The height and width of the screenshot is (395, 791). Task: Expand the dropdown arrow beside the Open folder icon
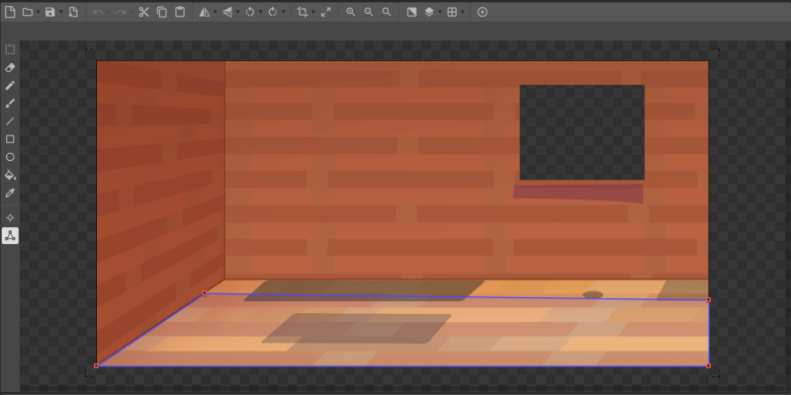click(x=38, y=12)
